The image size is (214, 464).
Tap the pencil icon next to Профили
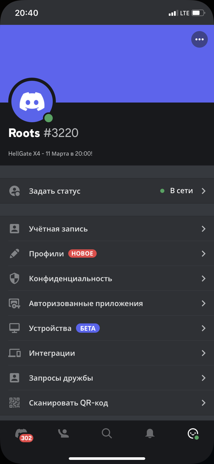(14, 253)
